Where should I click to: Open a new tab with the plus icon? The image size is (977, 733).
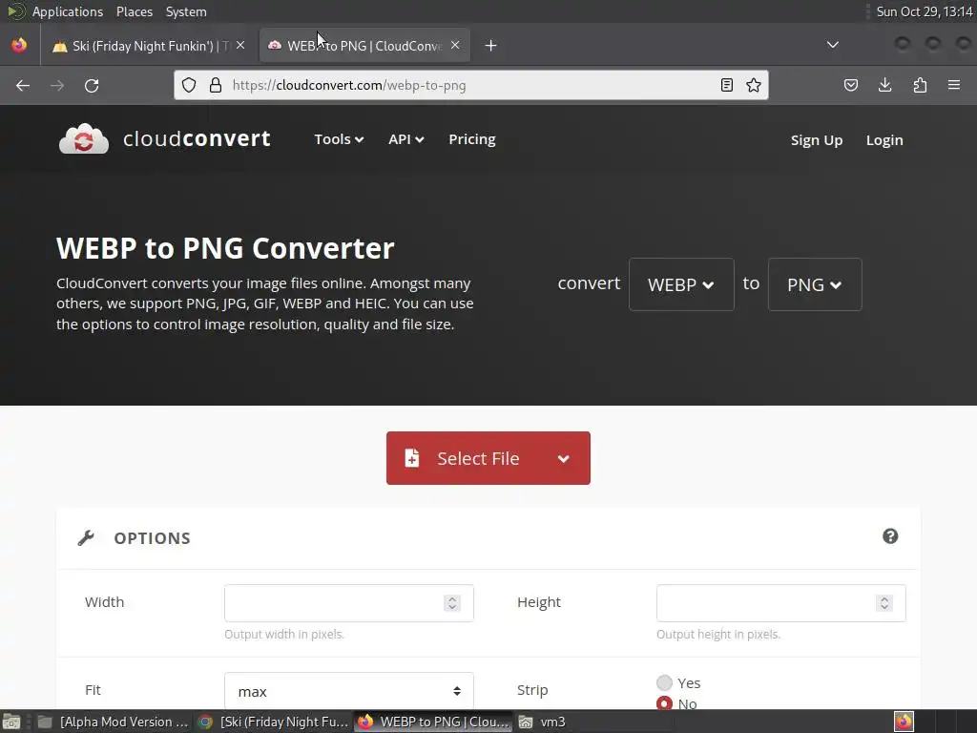pyautogui.click(x=491, y=46)
